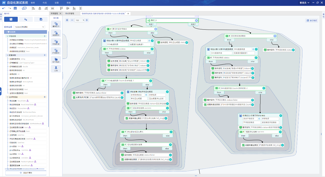Click the save icon in the toolbar

click(x=15, y=8)
